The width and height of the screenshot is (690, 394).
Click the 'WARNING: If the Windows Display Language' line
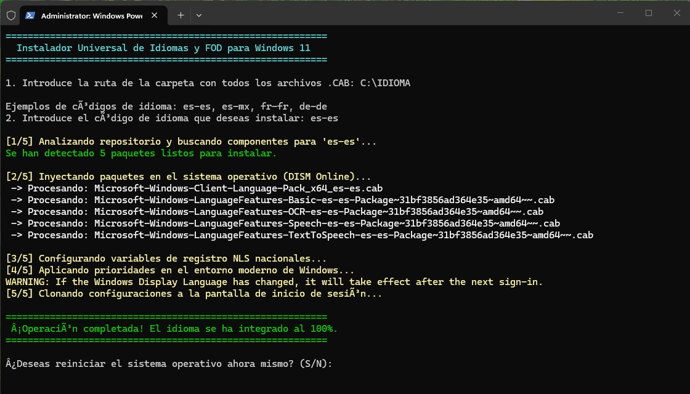(x=274, y=282)
